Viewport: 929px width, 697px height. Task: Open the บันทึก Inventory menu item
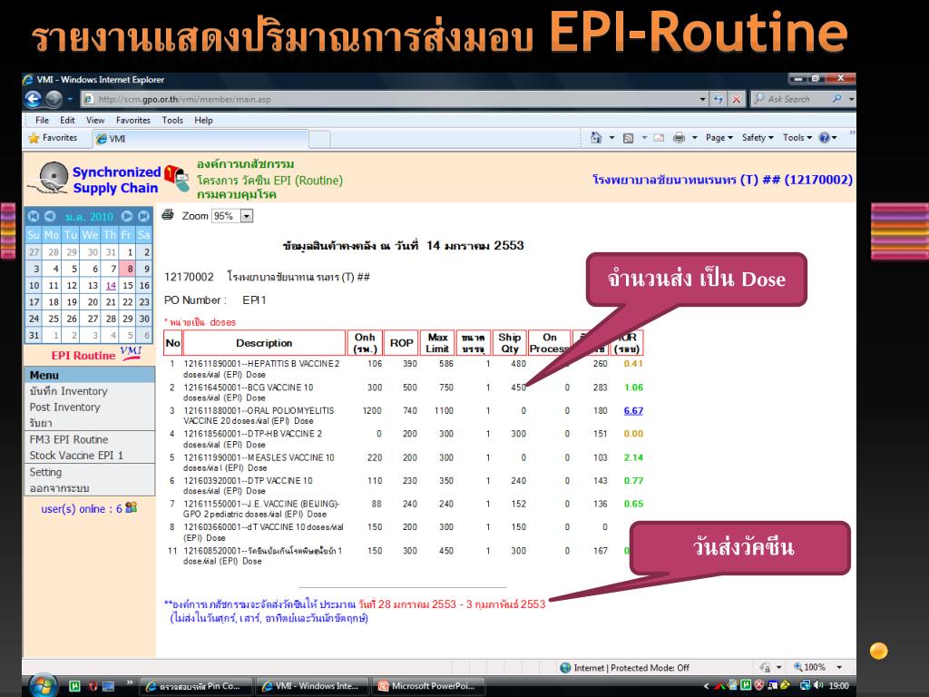(69, 391)
